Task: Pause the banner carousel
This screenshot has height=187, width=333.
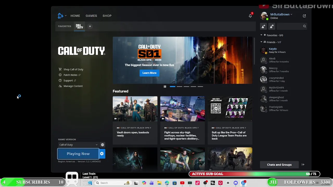Action: (x=165, y=86)
